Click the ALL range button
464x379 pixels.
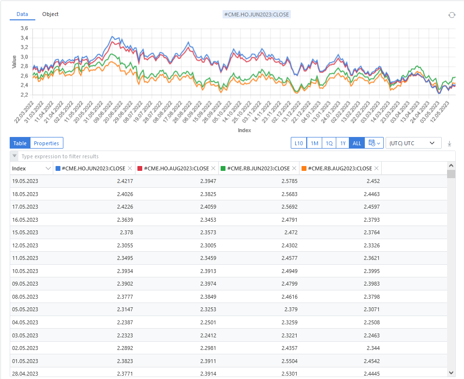click(357, 143)
